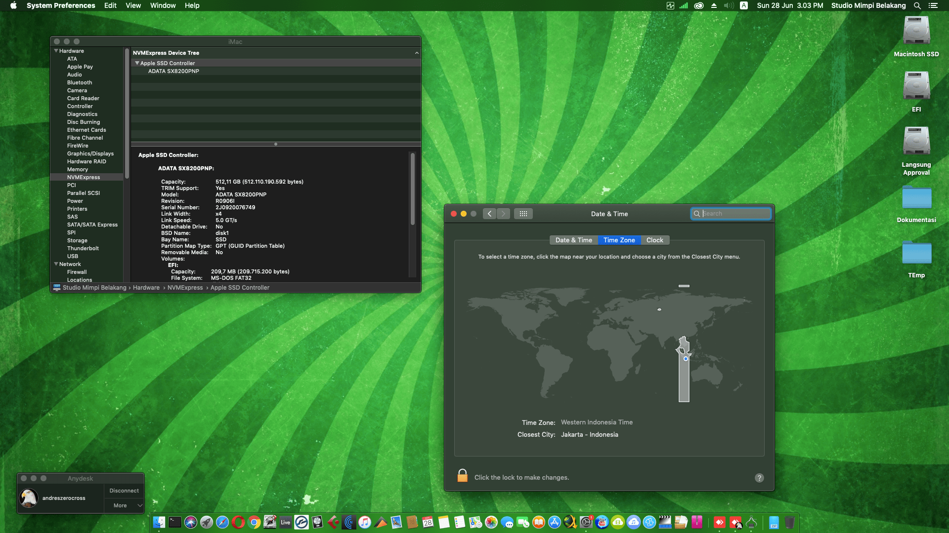
Task: Open Terminal from the dock
Action: point(175,522)
